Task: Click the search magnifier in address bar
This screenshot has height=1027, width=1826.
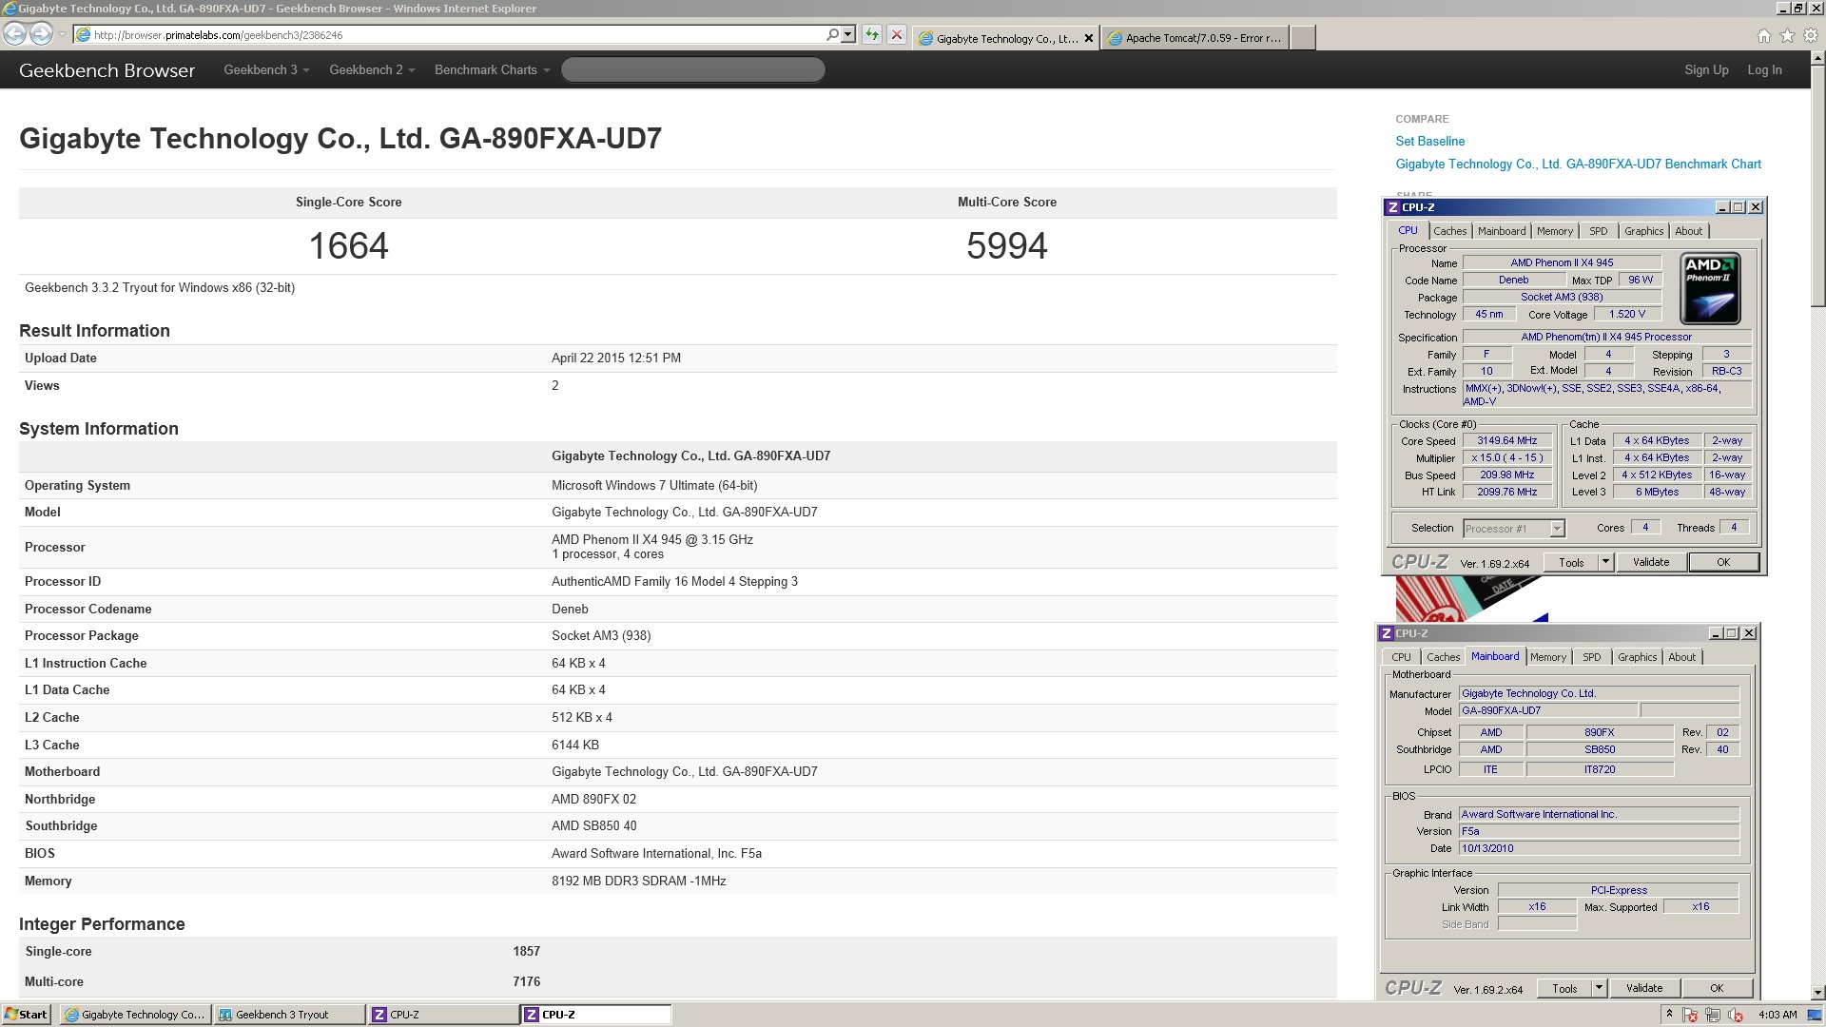Action: pos(833,34)
